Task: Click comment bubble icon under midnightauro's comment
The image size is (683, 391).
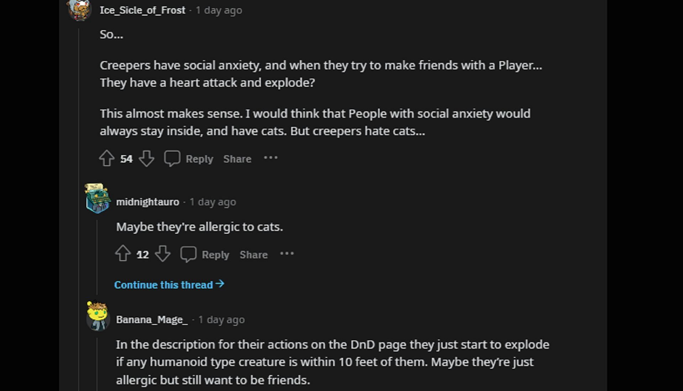Action: coord(188,254)
